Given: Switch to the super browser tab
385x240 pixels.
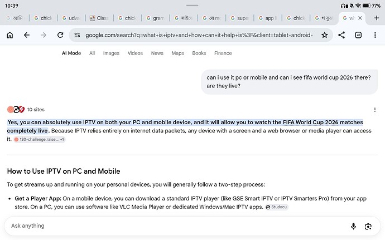Looking at the screenshot, I should click(x=239, y=18).
